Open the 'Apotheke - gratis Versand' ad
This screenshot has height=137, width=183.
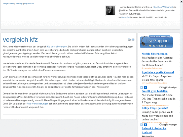(x=158, y=72)
